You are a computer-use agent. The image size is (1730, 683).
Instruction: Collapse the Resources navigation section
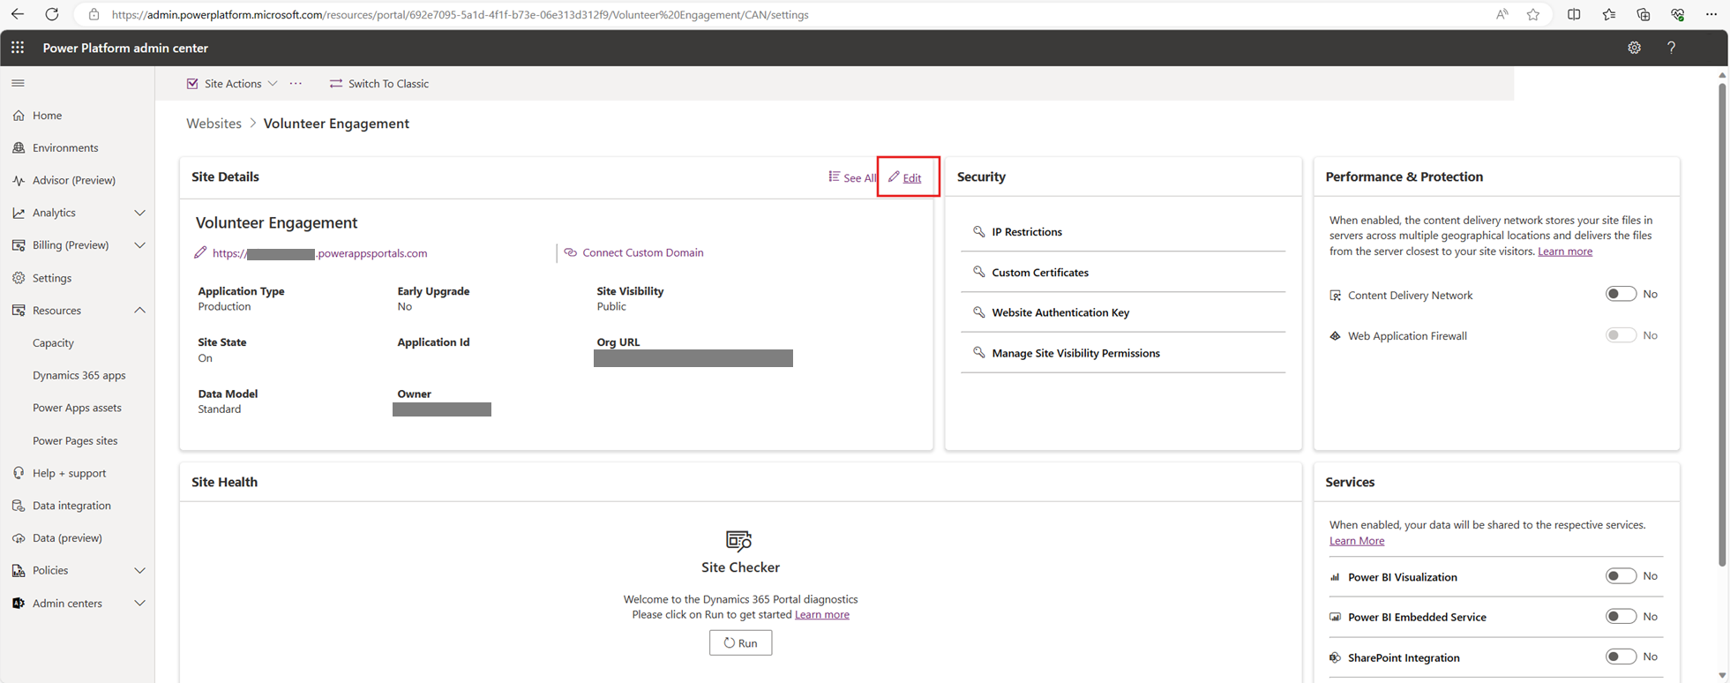click(139, 311)
